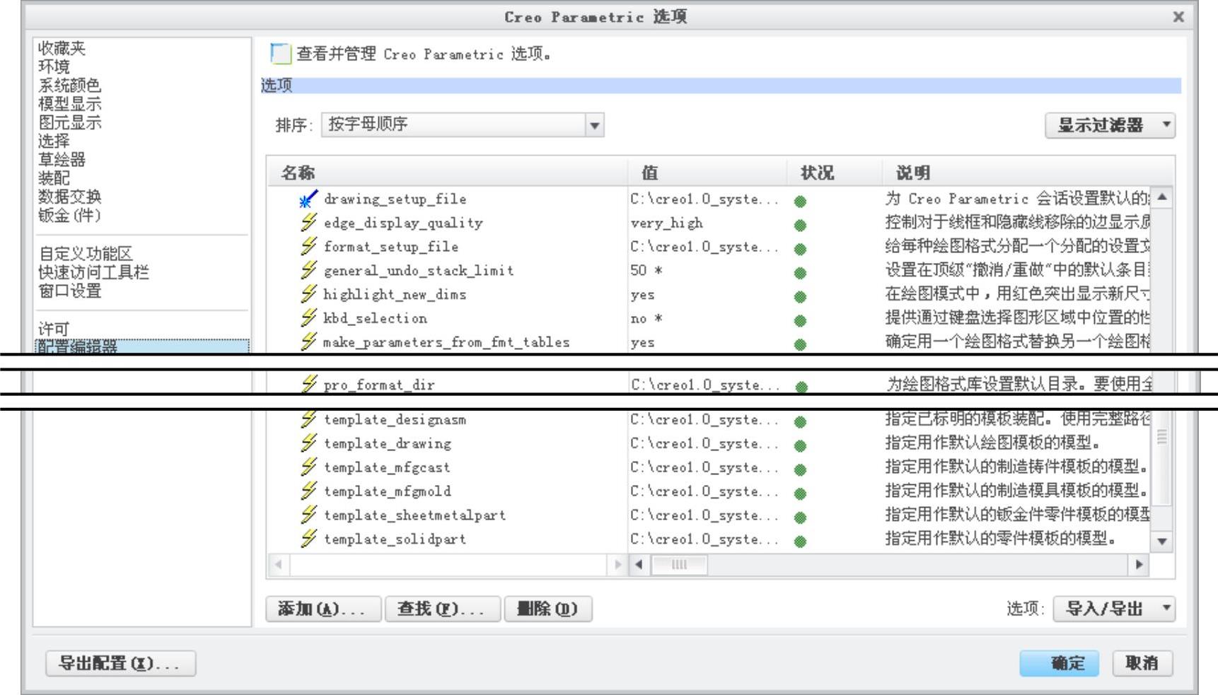Select the very_high value of edge_display_quality

667,223
